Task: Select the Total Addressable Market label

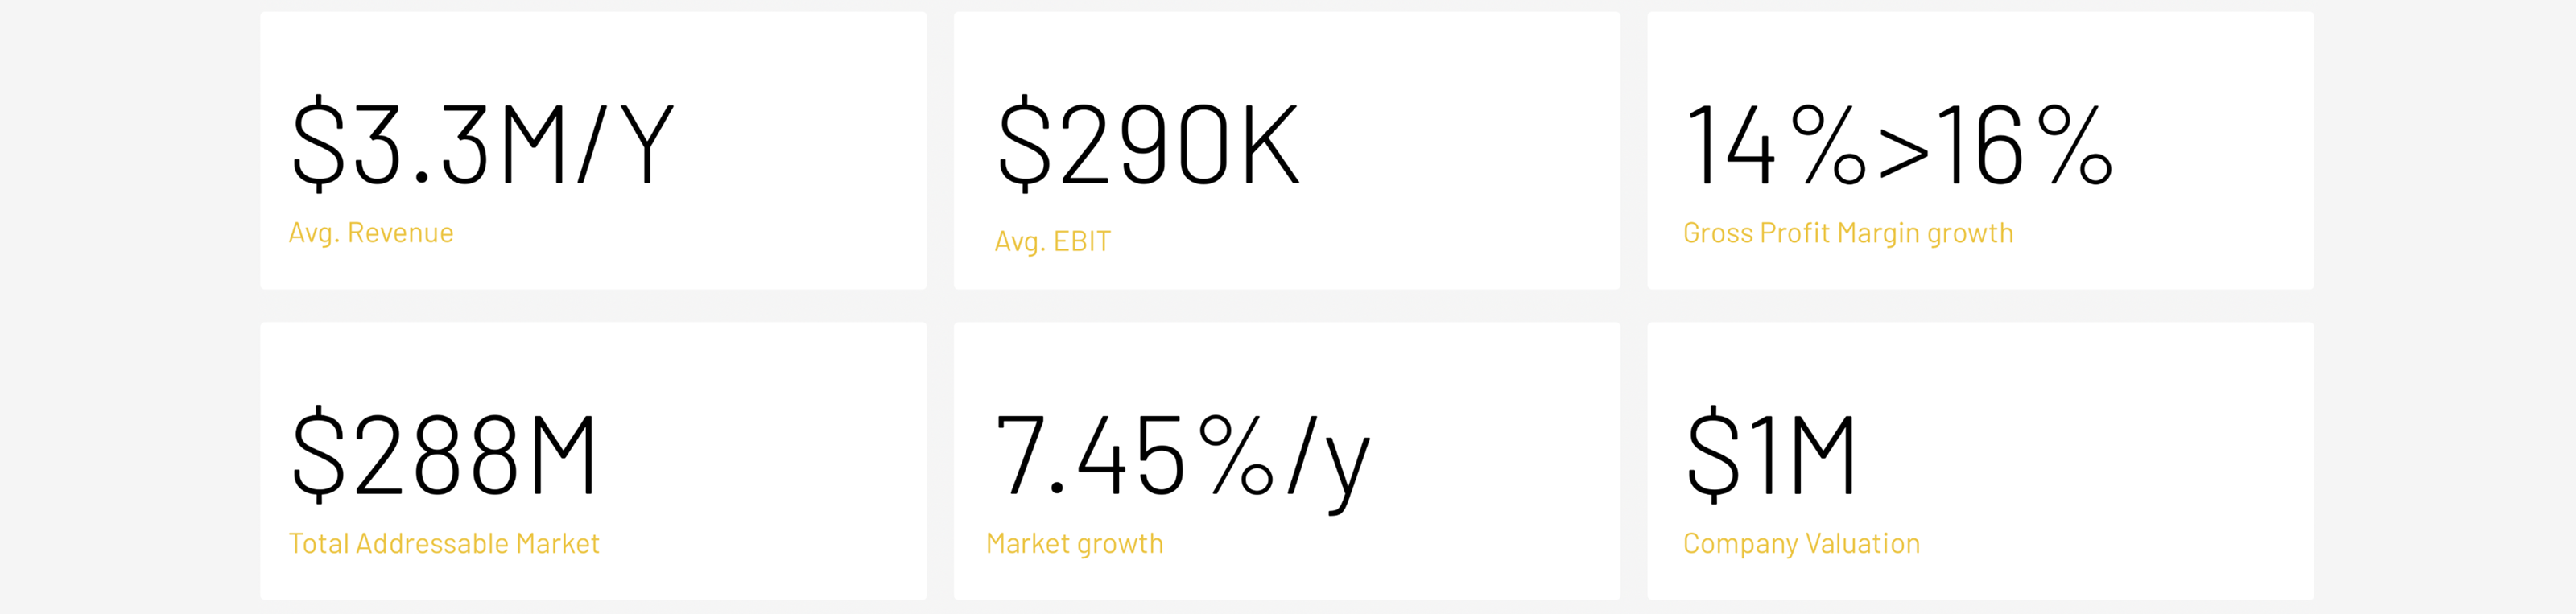Action: click(444, 544)
